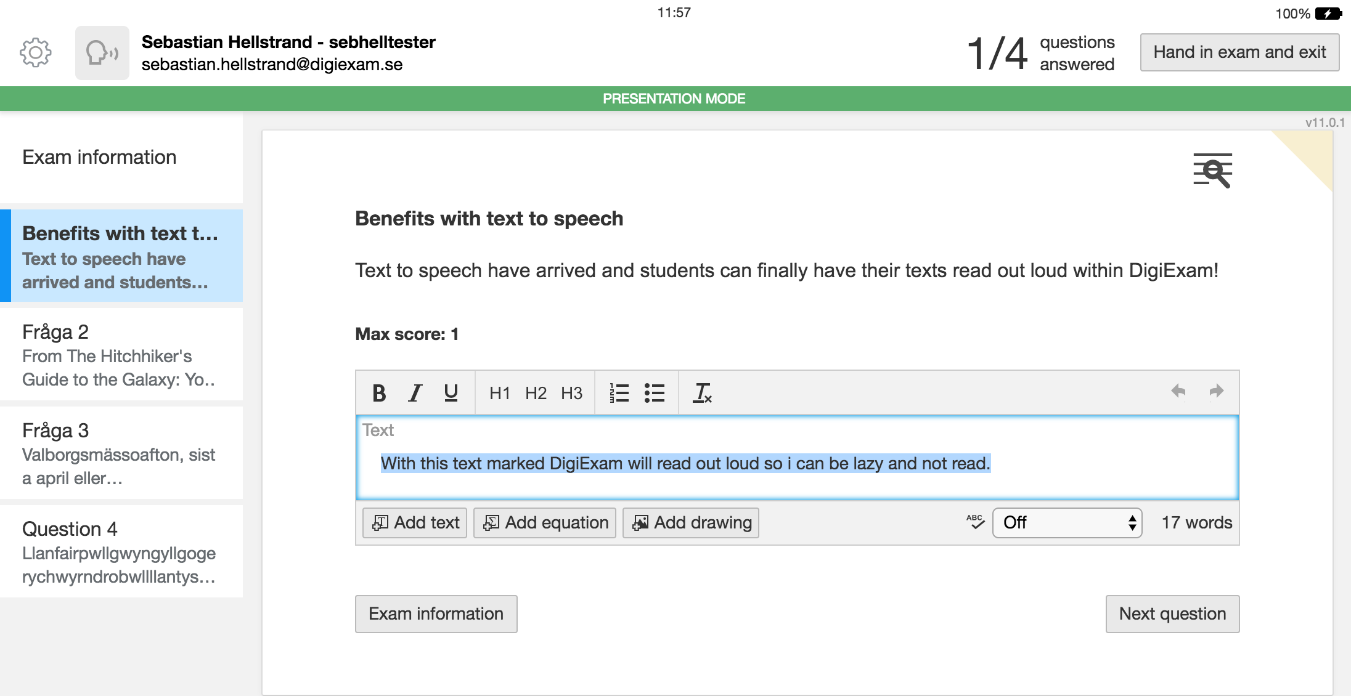Open Exam information in the sidebar
Viewport: 1351px width, 696px height.
[121, 158]
